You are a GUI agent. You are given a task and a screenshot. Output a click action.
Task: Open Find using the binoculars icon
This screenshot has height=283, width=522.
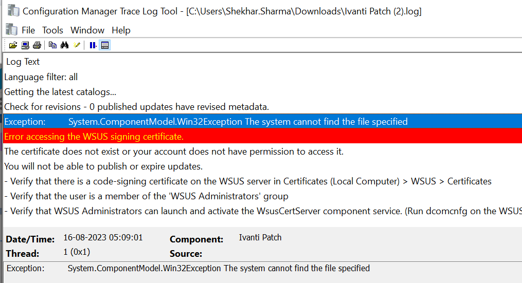click(x=64, y=45)
